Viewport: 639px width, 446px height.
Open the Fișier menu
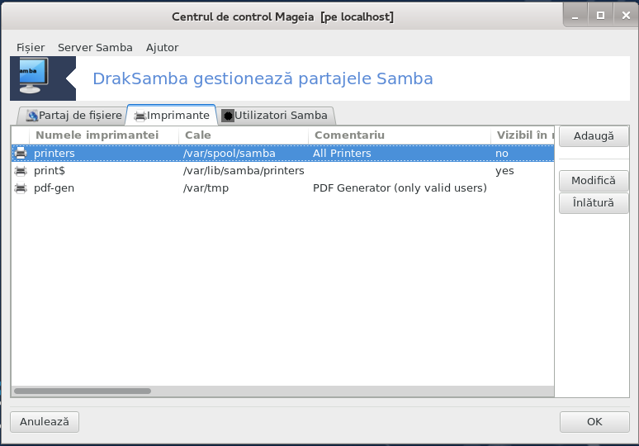click(x=31, y=48)
